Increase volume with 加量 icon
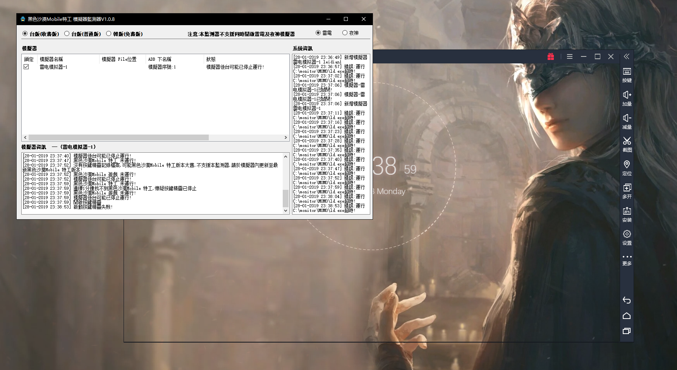 pyautogui.click(x=627, y=98)
